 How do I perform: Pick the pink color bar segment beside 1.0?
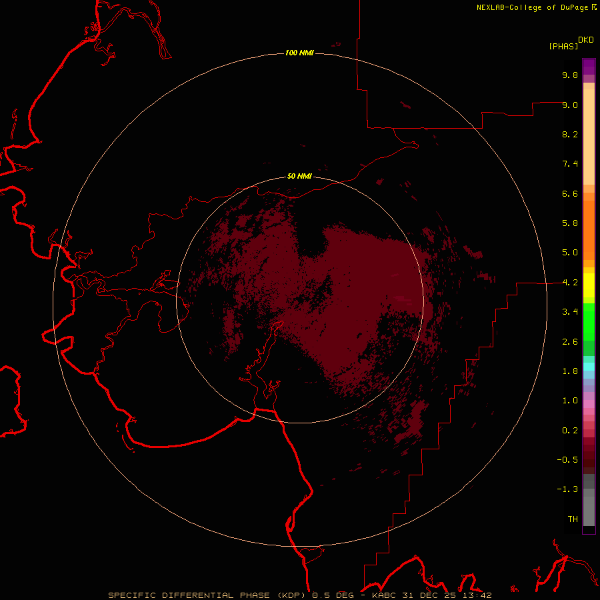(589, 404)
